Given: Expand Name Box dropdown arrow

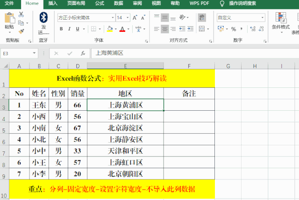Looking at the screenshot, I should pos(34,53).
